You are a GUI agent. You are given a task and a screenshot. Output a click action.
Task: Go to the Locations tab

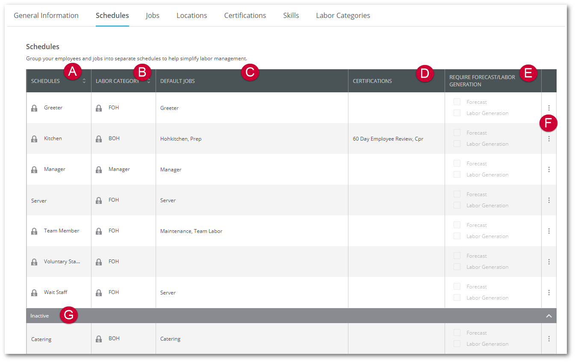[192, 15]
